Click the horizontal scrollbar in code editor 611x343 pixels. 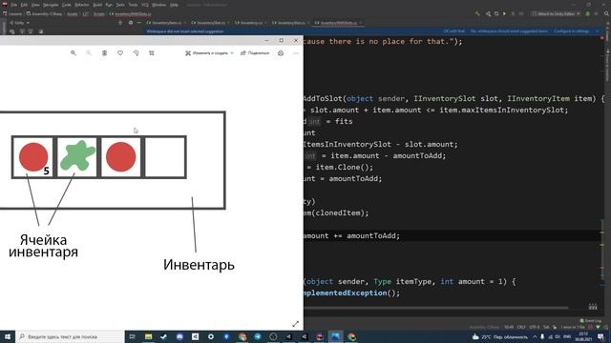click(x=436, y=308)
